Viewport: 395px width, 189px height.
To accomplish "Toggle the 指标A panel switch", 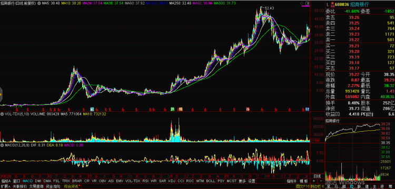I will click(6, 181).
